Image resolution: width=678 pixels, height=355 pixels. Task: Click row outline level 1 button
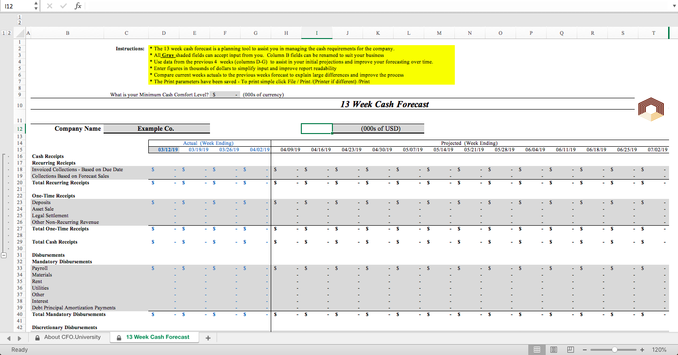(x=3, y=33)
